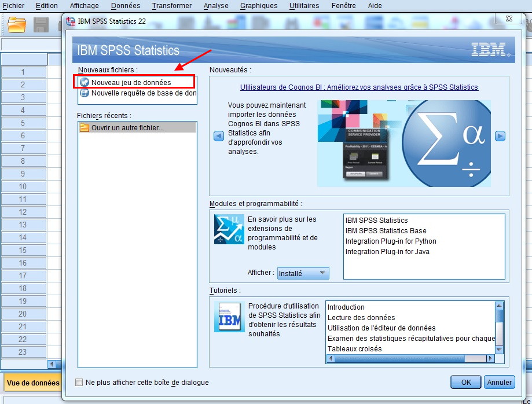This screenshot has width=532, height=404.
Task: Click 'En savoir plus sur les extensions' text
Action: (x=282, y=233)
